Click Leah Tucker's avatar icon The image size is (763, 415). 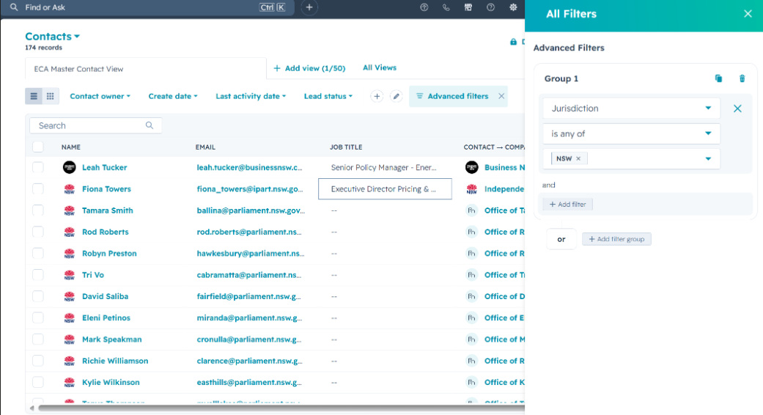pos(70,167)
